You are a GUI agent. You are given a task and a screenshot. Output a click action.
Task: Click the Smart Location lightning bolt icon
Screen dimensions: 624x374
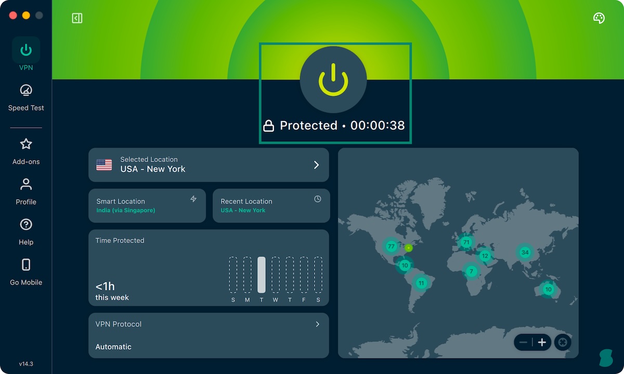point(193,199)
